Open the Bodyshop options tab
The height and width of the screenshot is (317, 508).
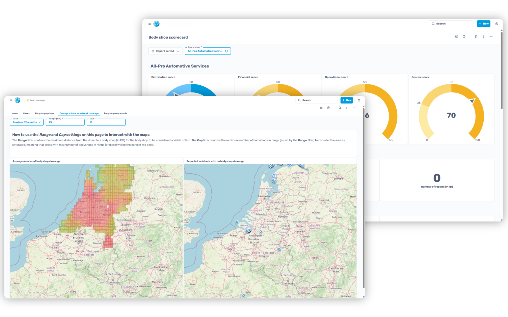pyautogui.click(x=44, y=113)
